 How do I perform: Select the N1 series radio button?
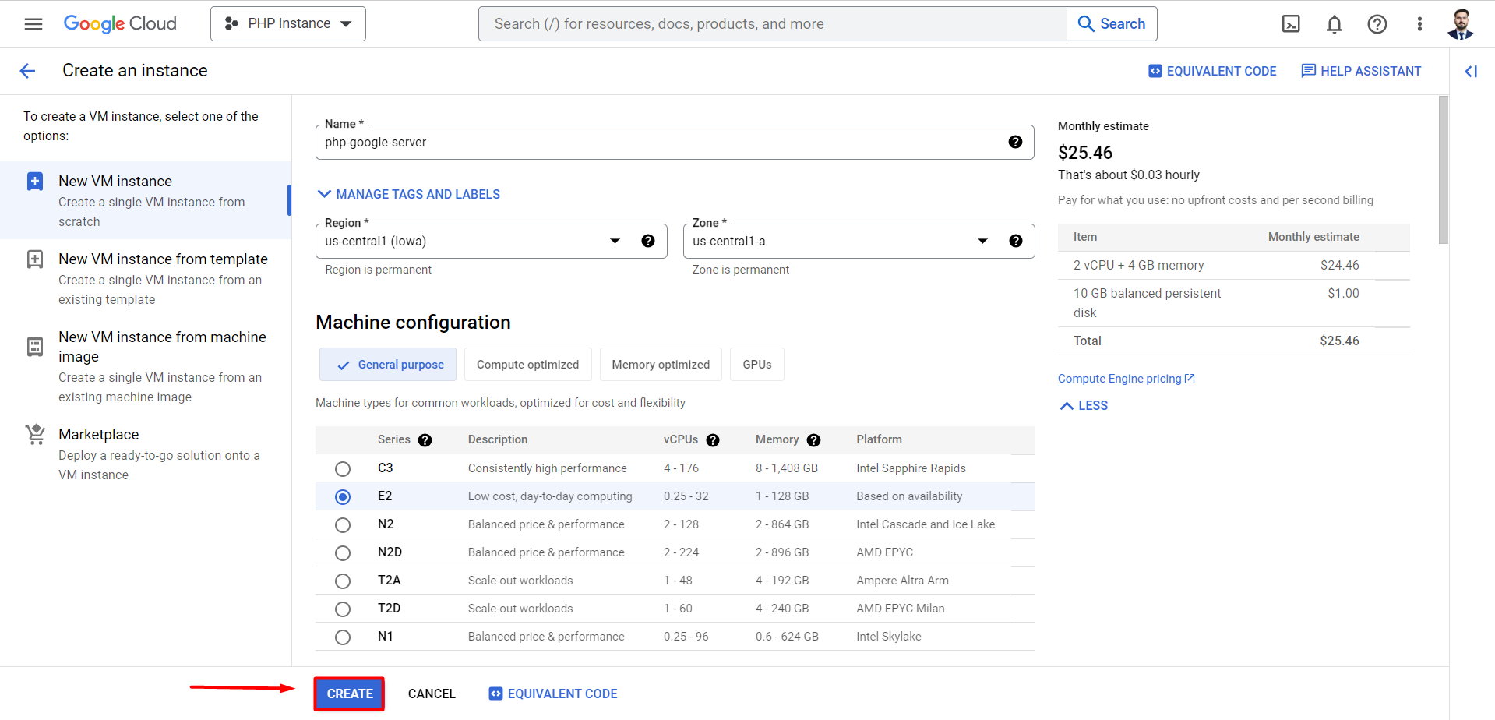coord(343,637)
